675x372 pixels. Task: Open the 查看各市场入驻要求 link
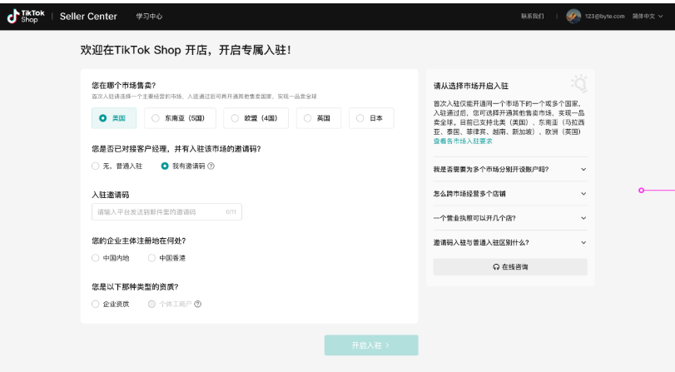coord(463,141)
